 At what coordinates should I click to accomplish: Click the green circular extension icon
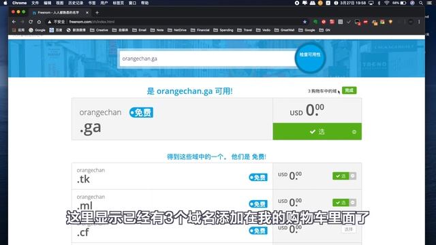[315, 22]
